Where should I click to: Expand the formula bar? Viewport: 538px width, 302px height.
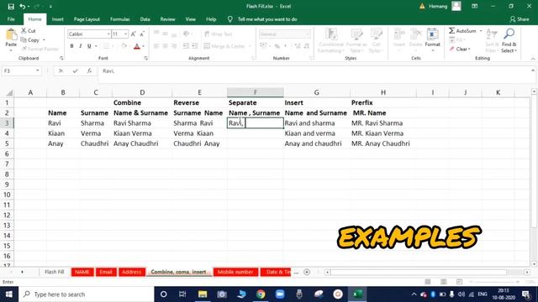[533, 70]
